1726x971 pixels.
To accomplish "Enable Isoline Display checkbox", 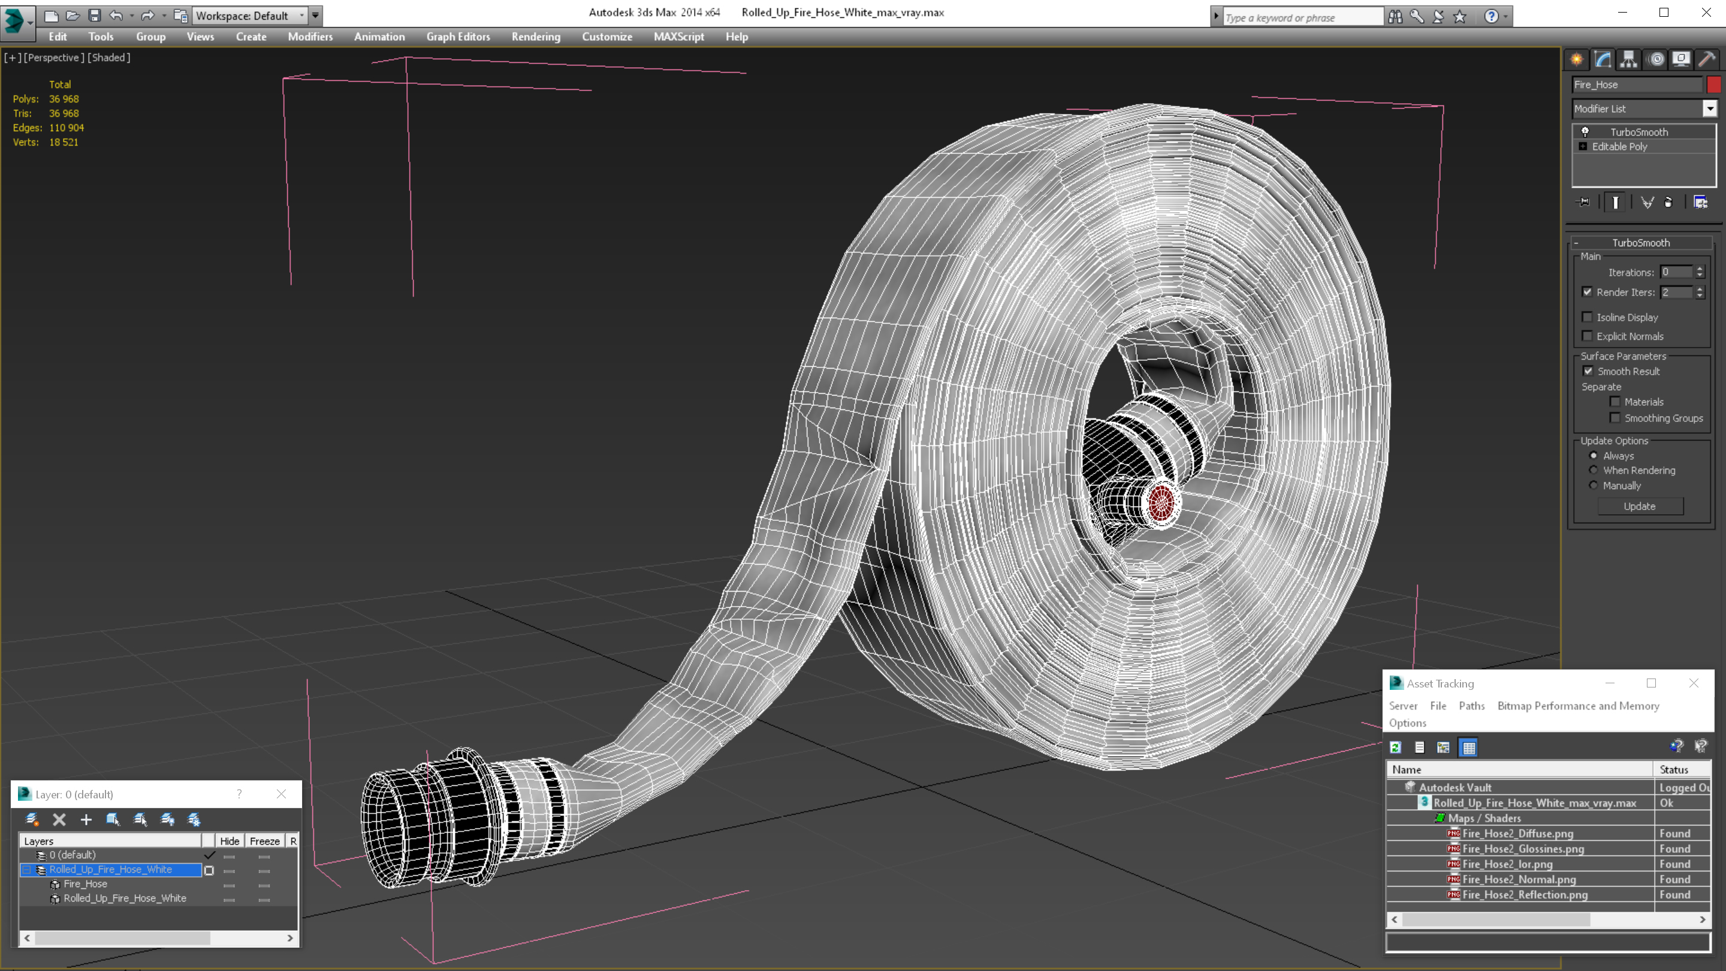I will coord(1586,317).
